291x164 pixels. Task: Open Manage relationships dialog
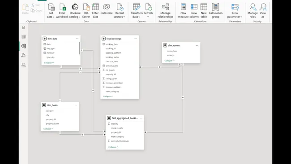(165, 11)
